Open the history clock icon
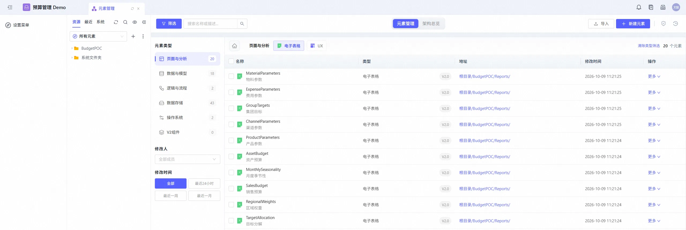686x230 pixels. [x=676, y=24]
